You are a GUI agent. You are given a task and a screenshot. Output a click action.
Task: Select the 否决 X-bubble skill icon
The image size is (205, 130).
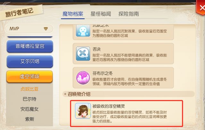tap(83, 54)
